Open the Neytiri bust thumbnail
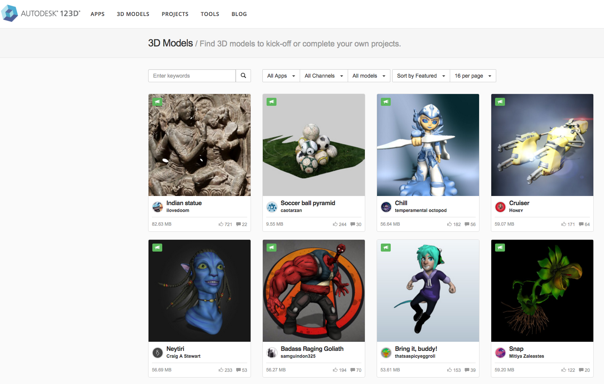This screenshot has height=384, width=604. click(x=200, y=291)
